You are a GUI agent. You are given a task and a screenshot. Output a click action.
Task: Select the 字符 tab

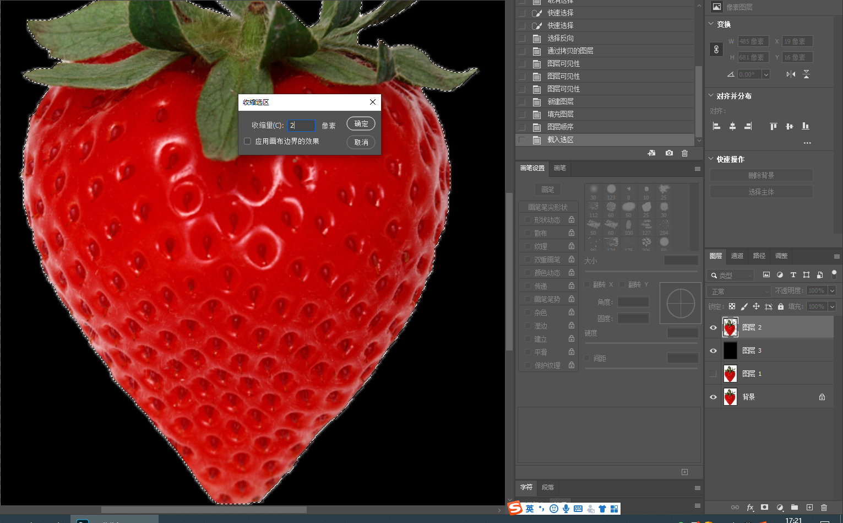click(x=526, y=487)
